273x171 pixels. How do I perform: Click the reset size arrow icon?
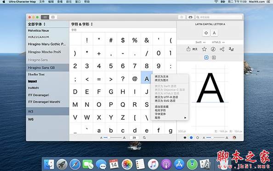(x=144, y=138)
